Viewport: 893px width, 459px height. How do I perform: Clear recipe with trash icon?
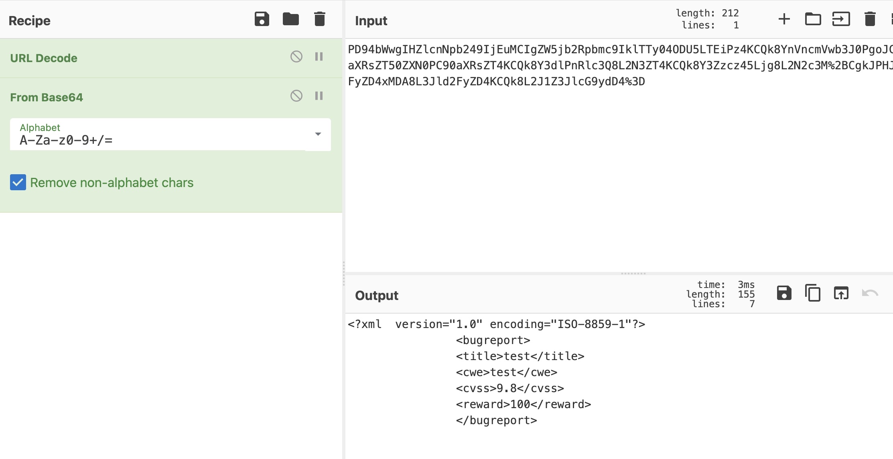pyautogui.click(x=319, y=19)
